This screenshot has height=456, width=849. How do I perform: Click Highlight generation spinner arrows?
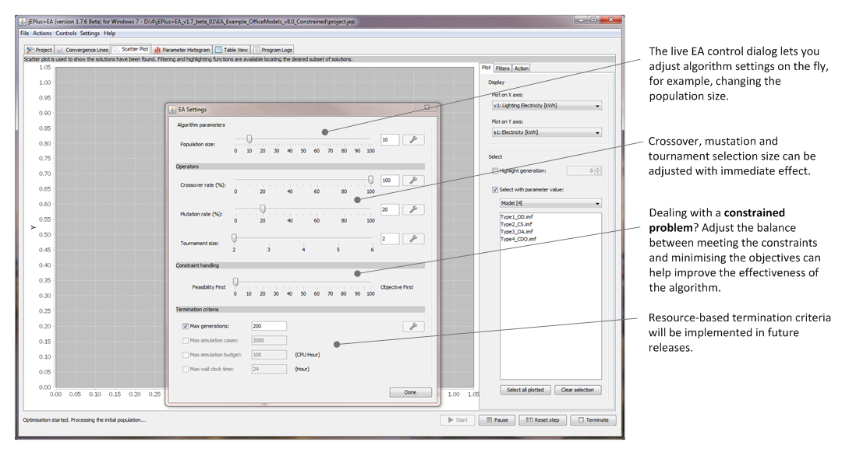(598, 170)
